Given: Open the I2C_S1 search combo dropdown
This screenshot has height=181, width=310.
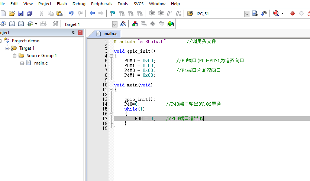Looking at the screenshot, I should point(246,14).
